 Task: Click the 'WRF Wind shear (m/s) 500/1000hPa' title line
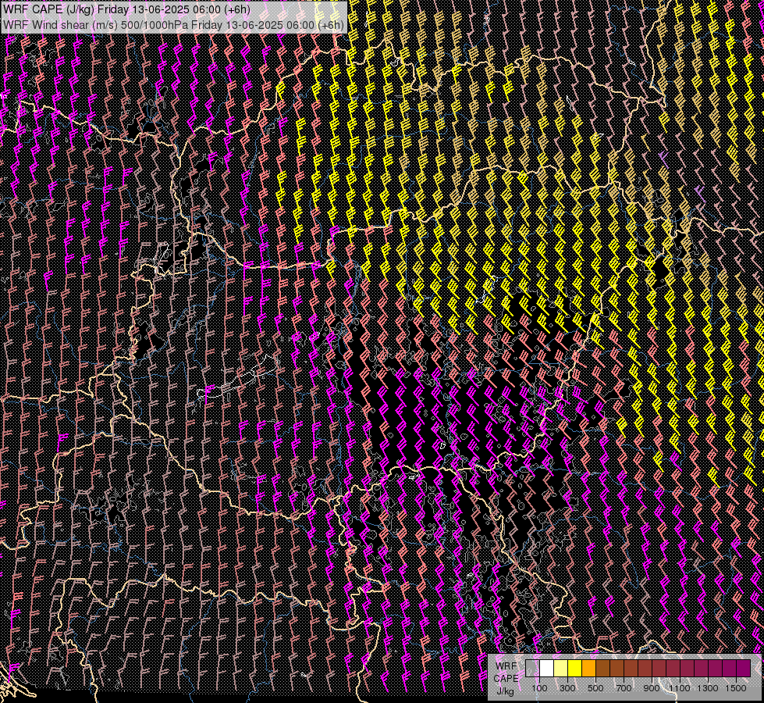[x=173, y=25]
